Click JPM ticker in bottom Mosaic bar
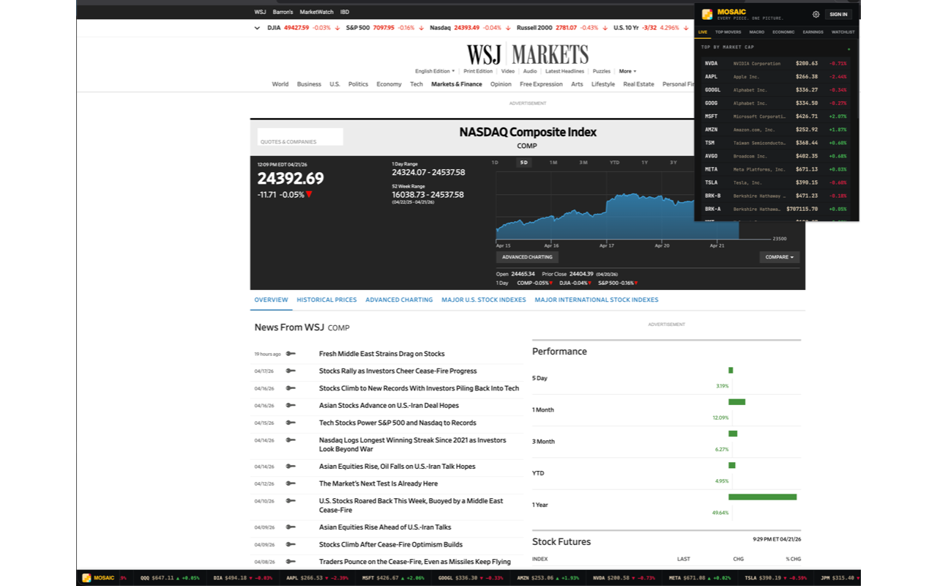Image resolution: width=937 pixels, height=586 pixels. point(840,578)
